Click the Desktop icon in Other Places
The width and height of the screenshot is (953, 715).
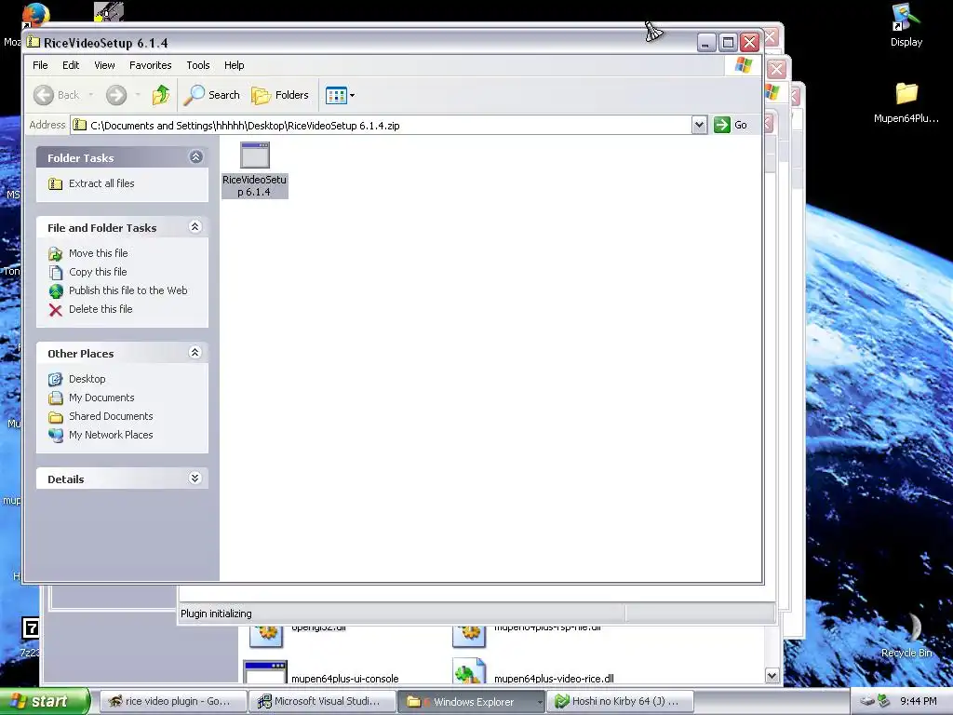click(55, 380)
